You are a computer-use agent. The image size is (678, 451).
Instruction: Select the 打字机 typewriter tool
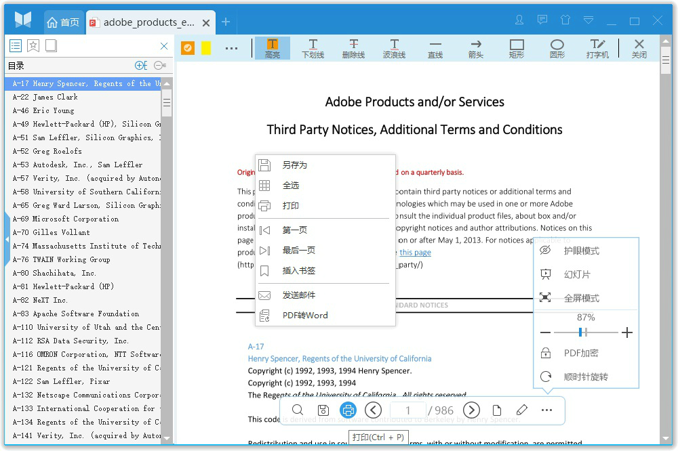(597, 48)
